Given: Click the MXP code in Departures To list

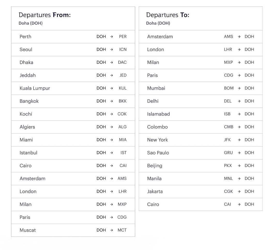Looking at the screenshot, I should (228, 62).
